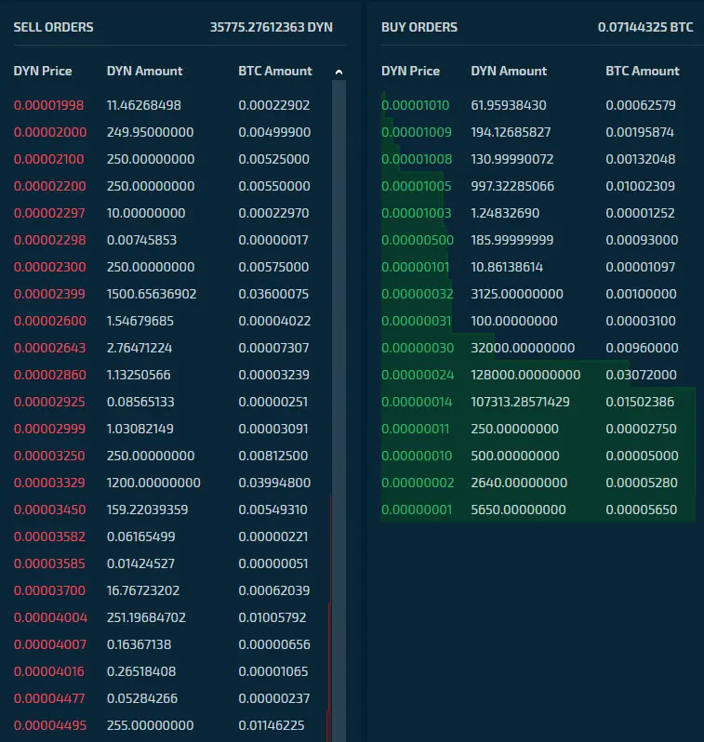The height and width of the screenshot is (742, 704).
Task: Click BTC amount 0.00062579
Action: [x=641, y=105]
